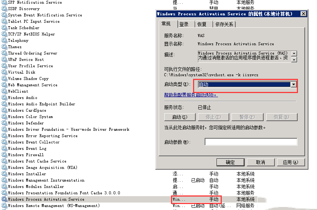
Task: Click the description text box
Action: [245, 56]
